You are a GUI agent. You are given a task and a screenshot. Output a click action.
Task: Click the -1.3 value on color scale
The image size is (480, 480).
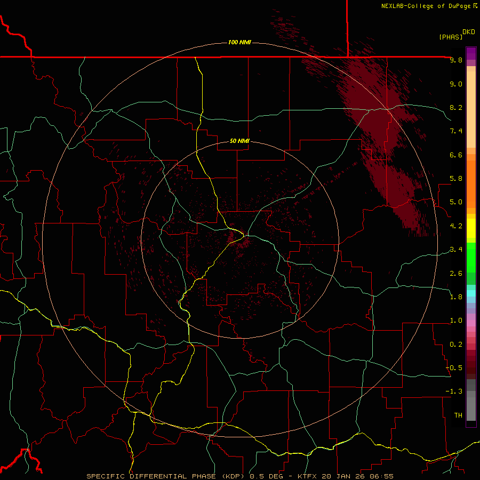pyautogui.click(x=454, y=391)
